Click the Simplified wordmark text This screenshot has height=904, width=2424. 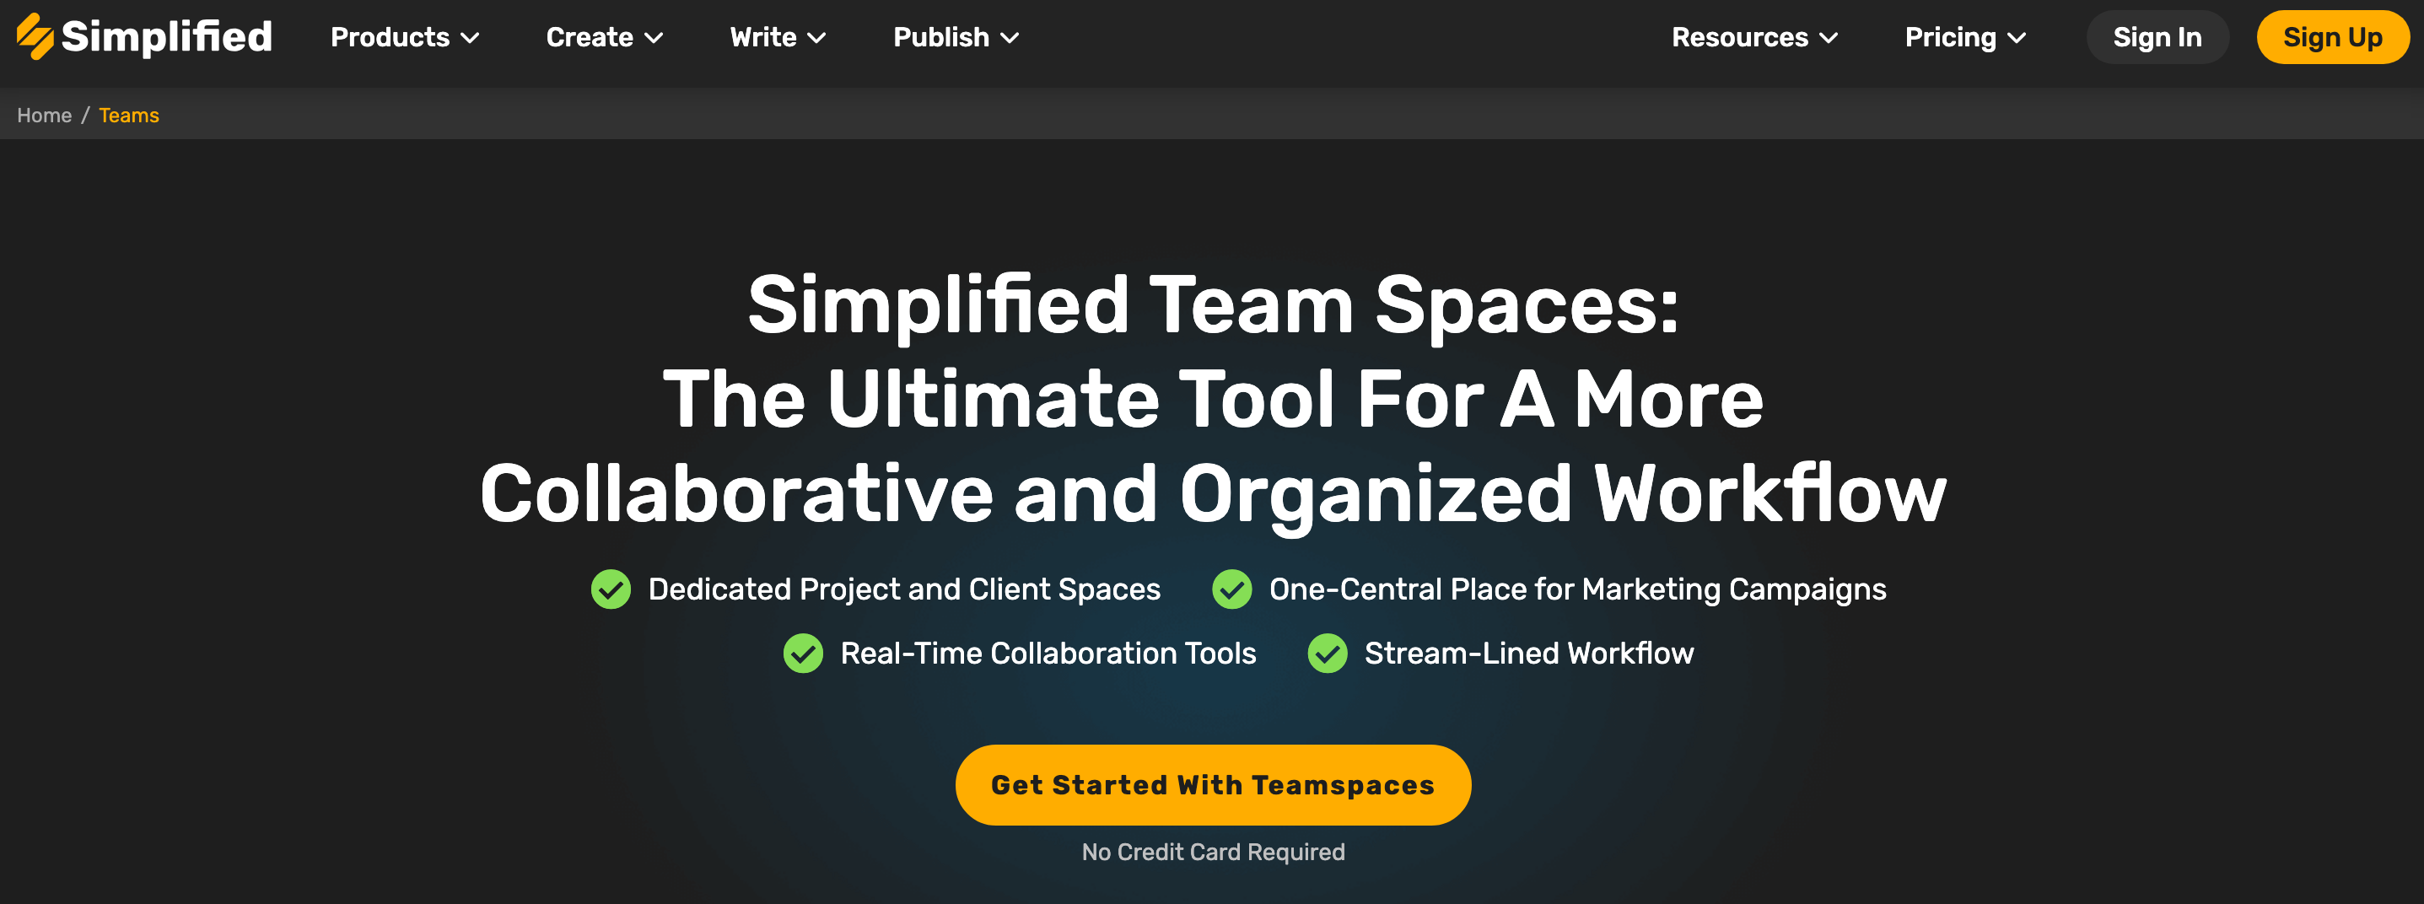(x=166, y=38)
